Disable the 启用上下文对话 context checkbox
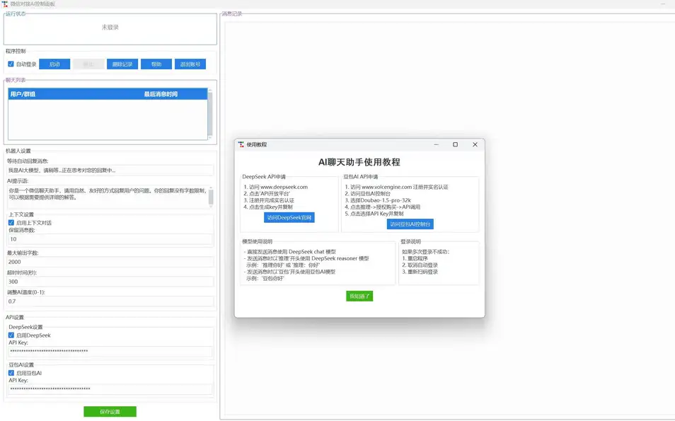The width and height of the screenshot is (675, 421). click(x=11, y=222)
